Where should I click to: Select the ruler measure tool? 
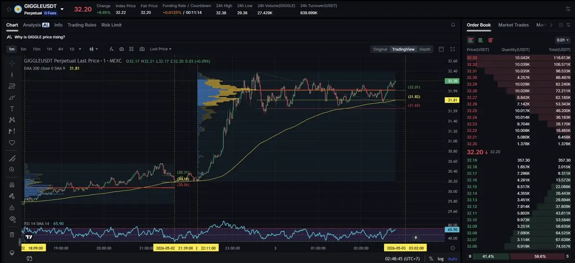[12, 158]
